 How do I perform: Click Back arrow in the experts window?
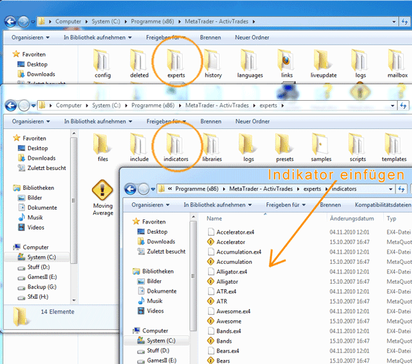pyautogui.click(x=11, y=106)
